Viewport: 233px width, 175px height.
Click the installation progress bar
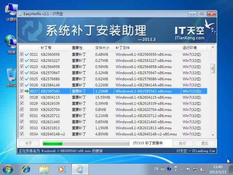point(86,143)
